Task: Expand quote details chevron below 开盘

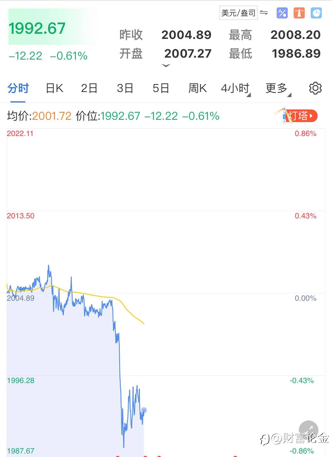Action: (166, 66)
